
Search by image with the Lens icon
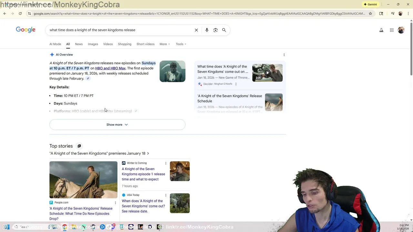pyautogui.click(x=216, y=30)
